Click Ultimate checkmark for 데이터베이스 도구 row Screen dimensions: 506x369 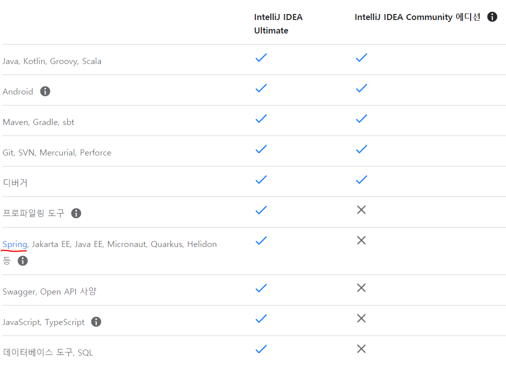pyautogui.click(x=261, y=348)
